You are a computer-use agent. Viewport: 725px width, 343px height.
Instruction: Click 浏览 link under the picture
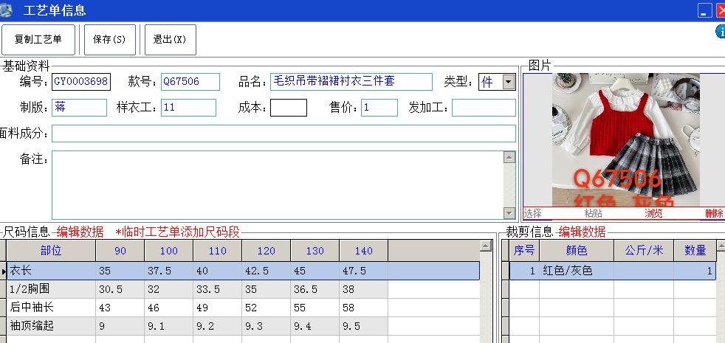[x=653, y=214]
